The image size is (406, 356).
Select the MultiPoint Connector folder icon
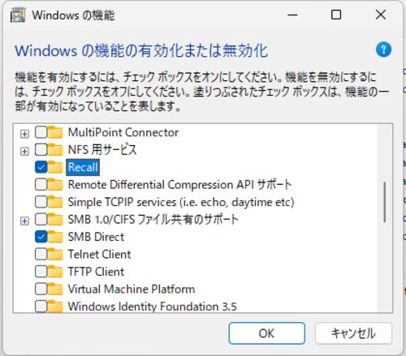pyautogui.click(x=55, y=132)
